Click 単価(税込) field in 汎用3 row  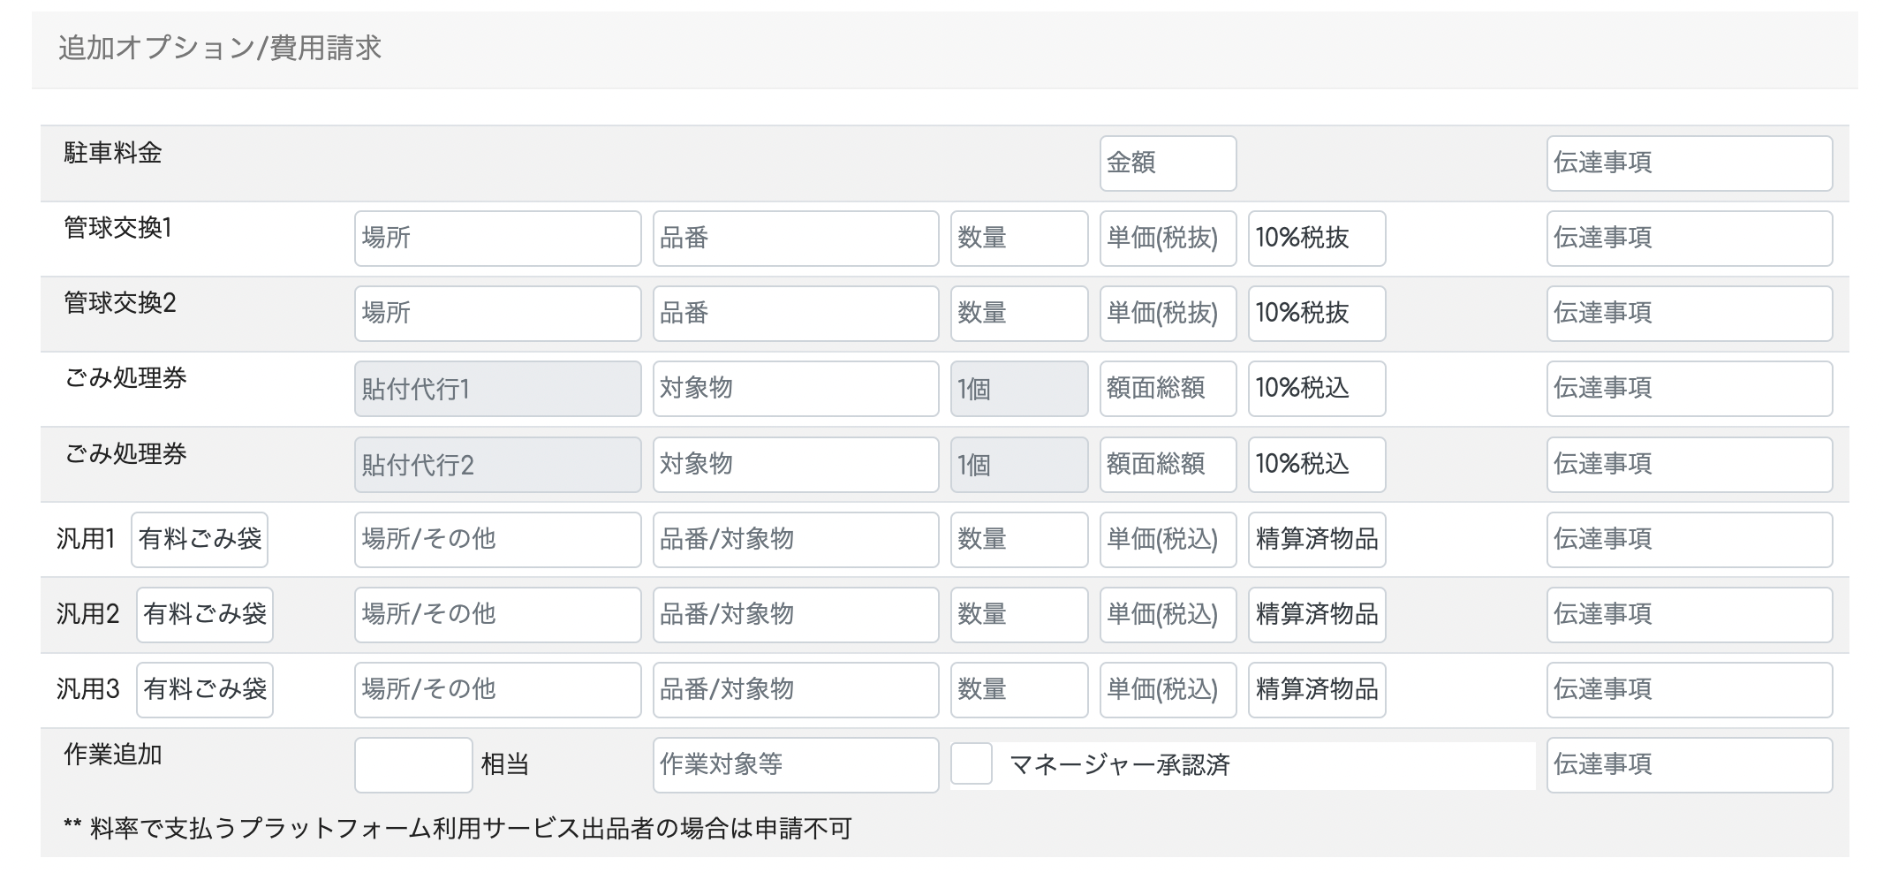tap(1167, 689)
